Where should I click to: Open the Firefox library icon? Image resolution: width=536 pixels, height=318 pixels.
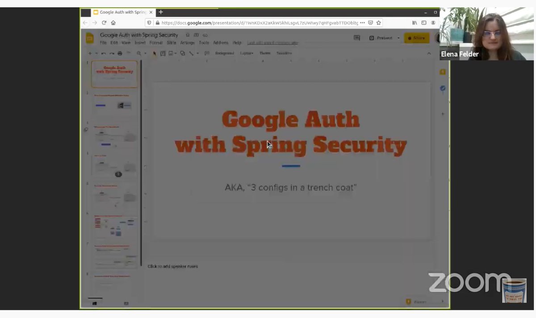tap(415, 22)
